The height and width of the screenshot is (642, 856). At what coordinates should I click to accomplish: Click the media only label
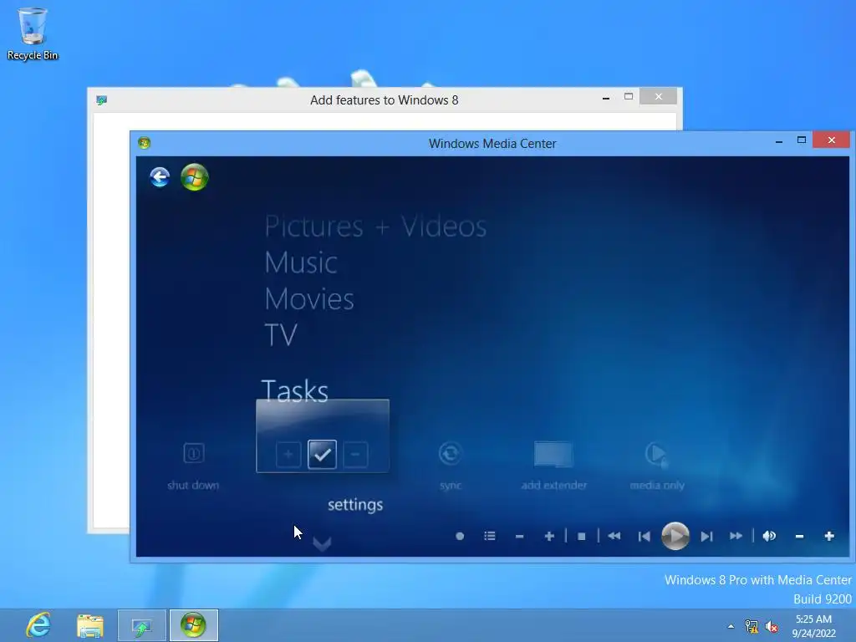click(657, 486)
